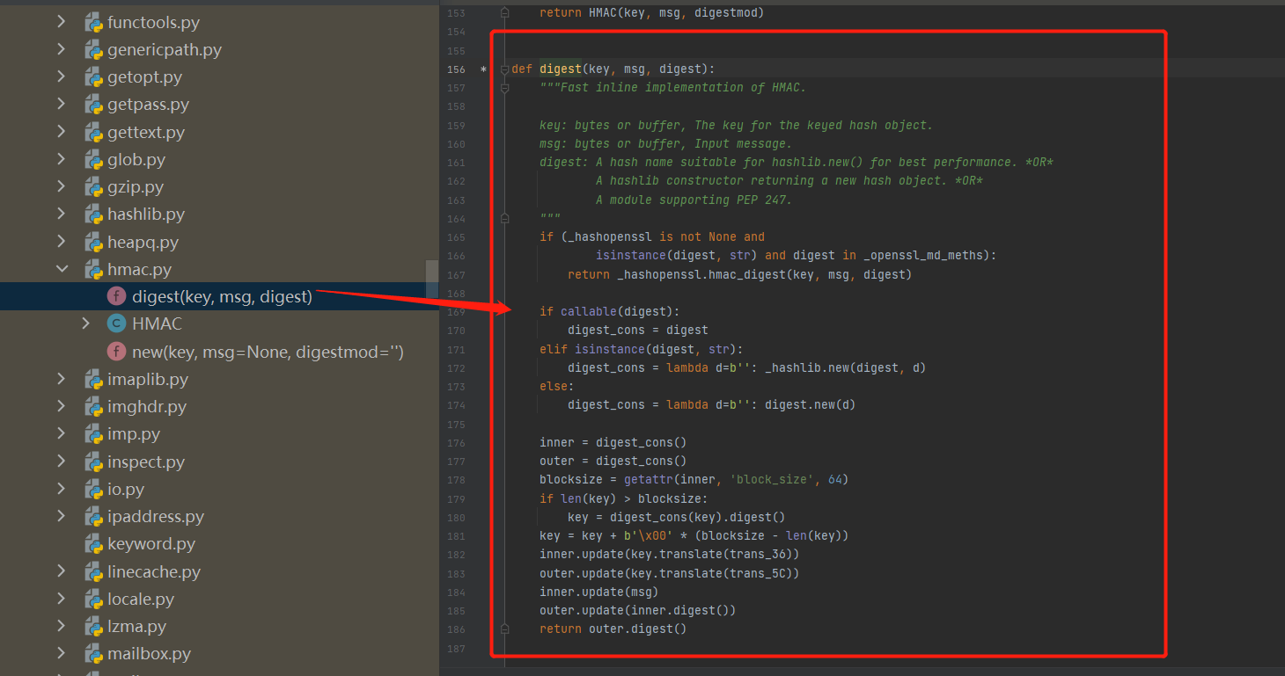Image resolution: width=1285 pixels, height=676 pixels.
Task: Click the fold marker at line 153
Action: coord(504,13)
